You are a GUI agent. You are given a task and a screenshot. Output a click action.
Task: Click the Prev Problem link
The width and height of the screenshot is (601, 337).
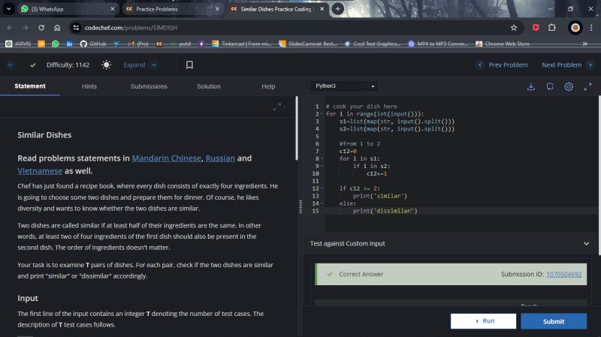[508, 65]
